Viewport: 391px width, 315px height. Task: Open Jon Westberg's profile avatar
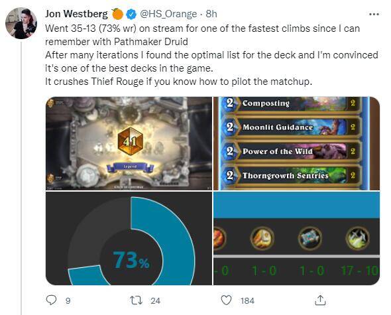click(21, 23)
